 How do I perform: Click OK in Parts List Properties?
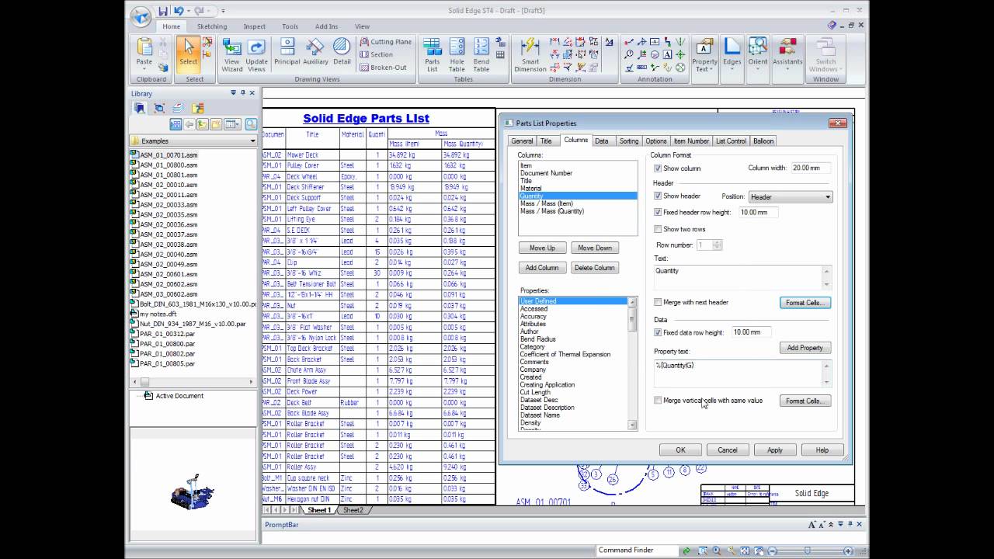pos(680,450)
